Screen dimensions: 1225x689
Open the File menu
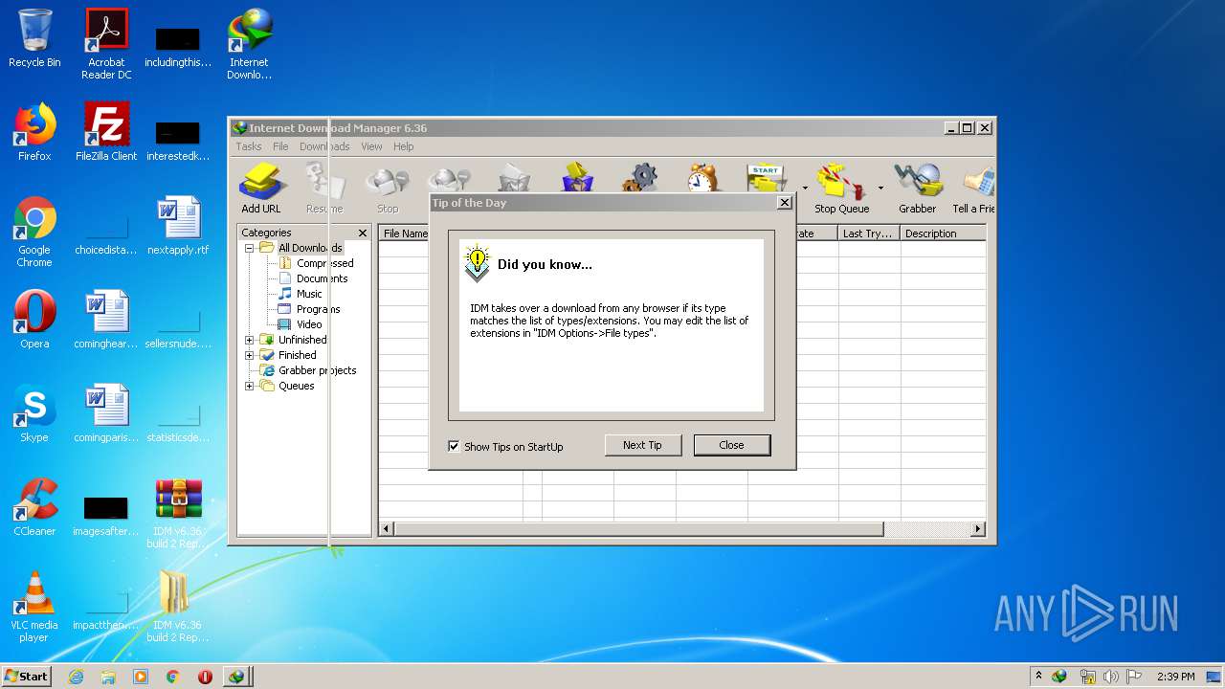click(280, 146)
